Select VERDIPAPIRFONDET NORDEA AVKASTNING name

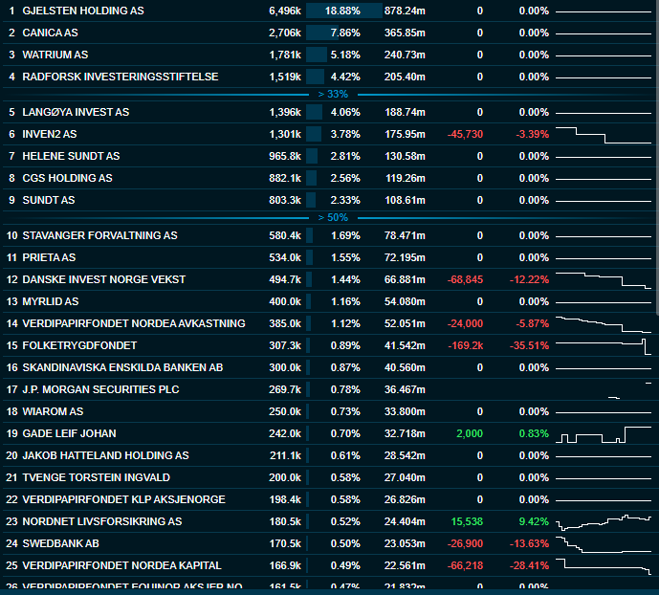(x=134, y=323)
